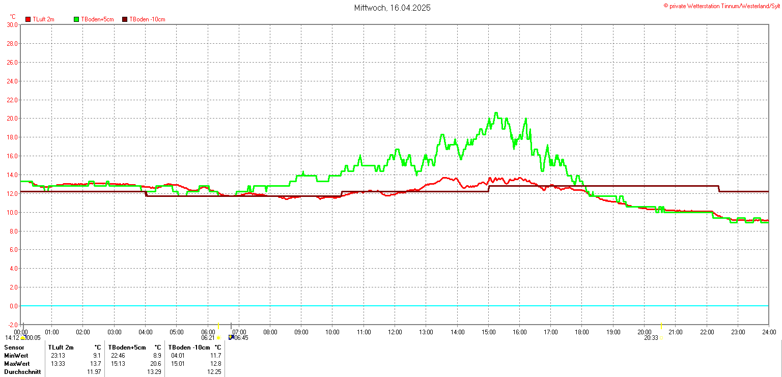Click the TBoden -10cm column header in table
782x377 pixels.
tap(188, 347)
